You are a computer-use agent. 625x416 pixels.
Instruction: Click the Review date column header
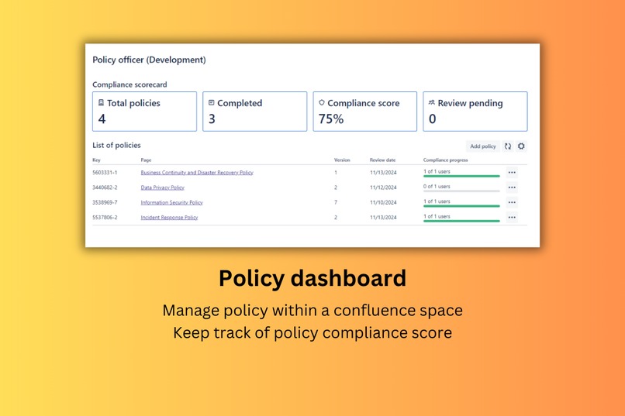[x=382, y=160]
